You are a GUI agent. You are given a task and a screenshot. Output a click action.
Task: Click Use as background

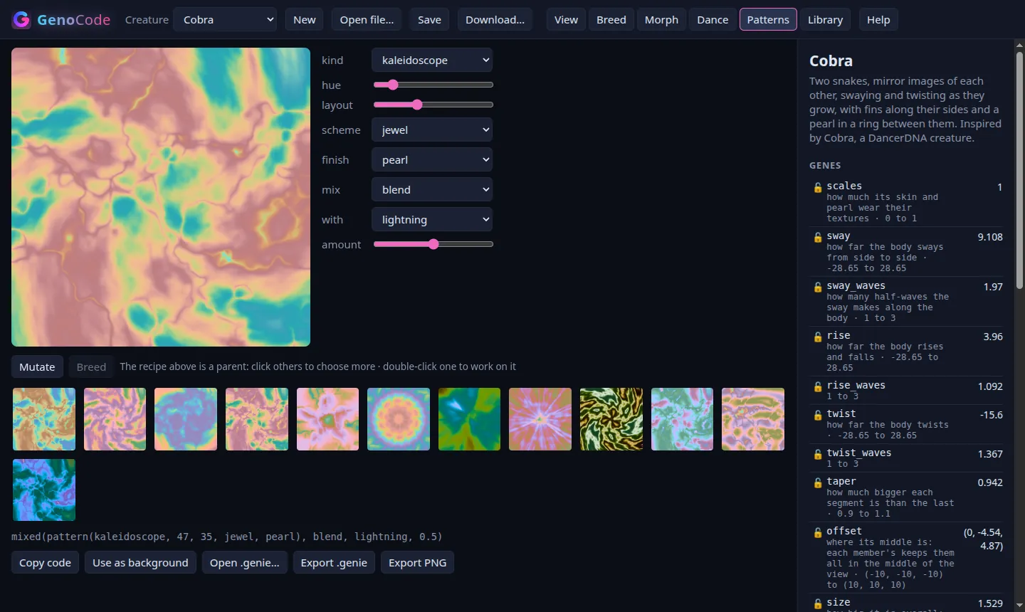pos(140,563)
